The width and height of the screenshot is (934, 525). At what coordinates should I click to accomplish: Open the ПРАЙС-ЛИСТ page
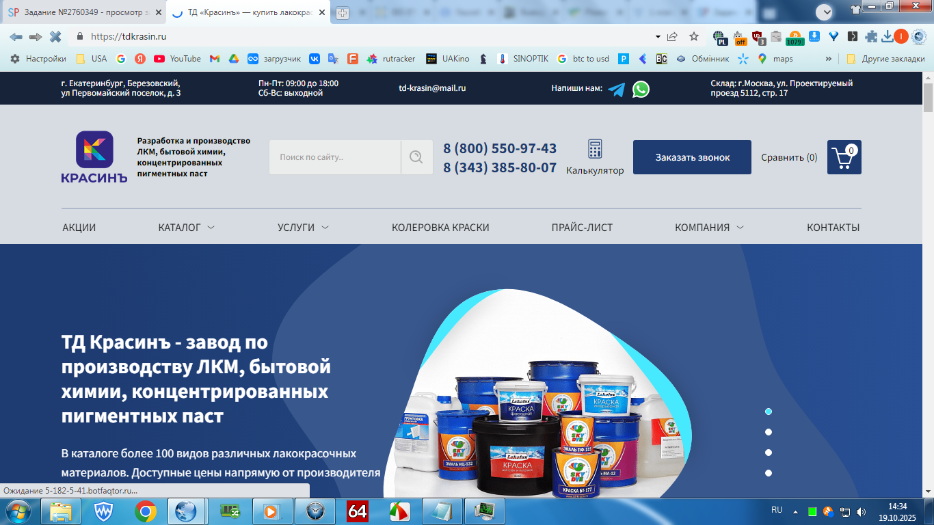click(582, 228)
